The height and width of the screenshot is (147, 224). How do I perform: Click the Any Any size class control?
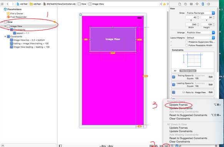pos(106,146)
